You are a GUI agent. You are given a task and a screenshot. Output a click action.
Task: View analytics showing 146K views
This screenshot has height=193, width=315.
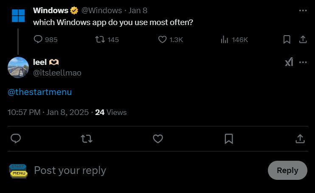pos(225,39)
